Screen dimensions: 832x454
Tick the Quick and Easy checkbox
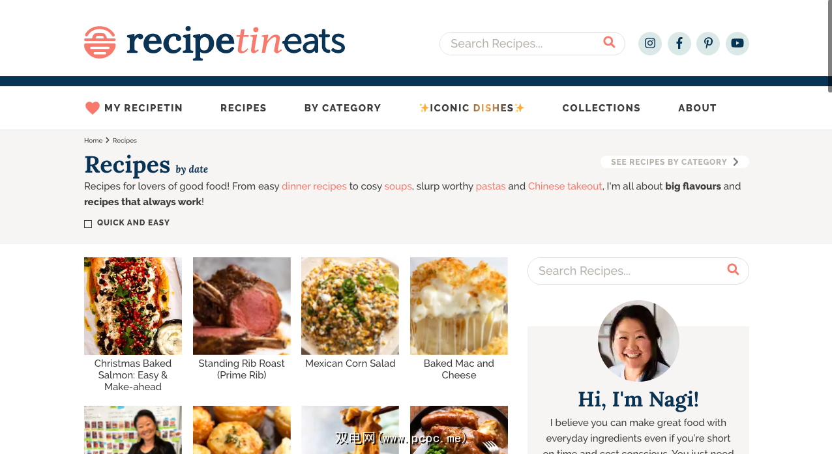(x=88, y=223)
